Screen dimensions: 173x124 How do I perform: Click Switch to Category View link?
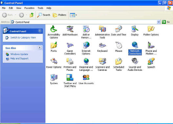click(23, 38)
